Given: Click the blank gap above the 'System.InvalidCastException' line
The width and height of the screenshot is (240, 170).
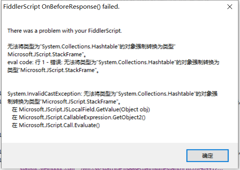Looking at the screenshot, I should point(118,82).
